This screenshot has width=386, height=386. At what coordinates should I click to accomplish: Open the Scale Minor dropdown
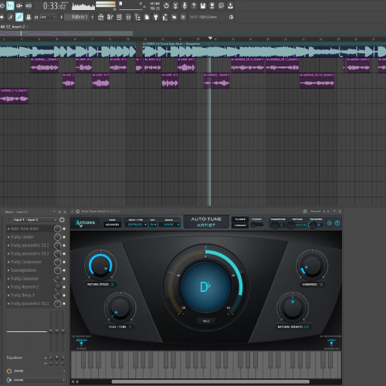[169, 225]
